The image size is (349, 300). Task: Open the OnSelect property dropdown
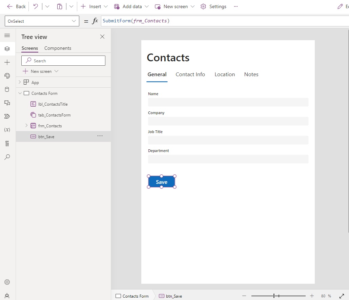74,21
